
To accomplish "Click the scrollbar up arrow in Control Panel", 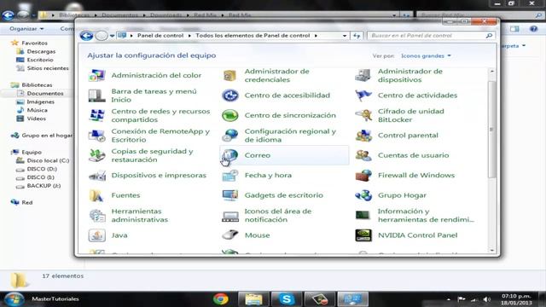I will pos(491,71).
